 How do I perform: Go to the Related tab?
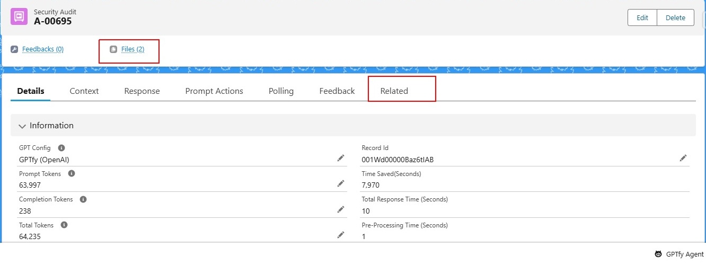pyautogui.click(x=394, y=91)
